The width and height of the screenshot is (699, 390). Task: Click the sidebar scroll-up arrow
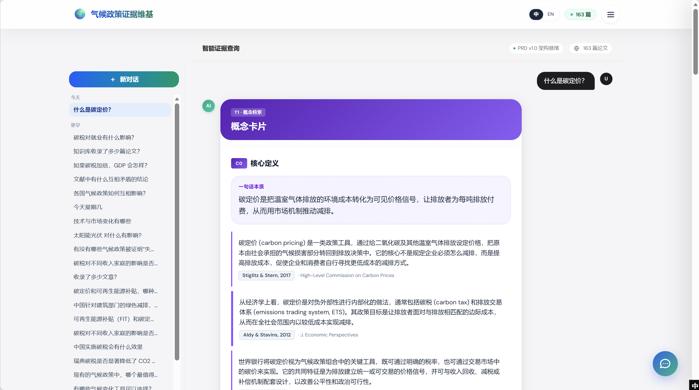click(177, 99)
